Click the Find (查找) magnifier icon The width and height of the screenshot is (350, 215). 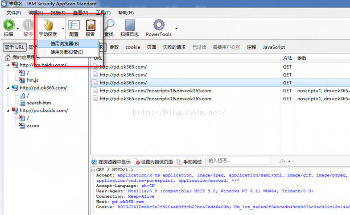(x=109, y=25)
